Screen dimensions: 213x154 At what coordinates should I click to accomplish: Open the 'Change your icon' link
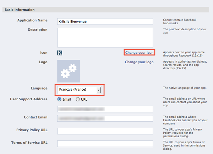tap(140, 53)
